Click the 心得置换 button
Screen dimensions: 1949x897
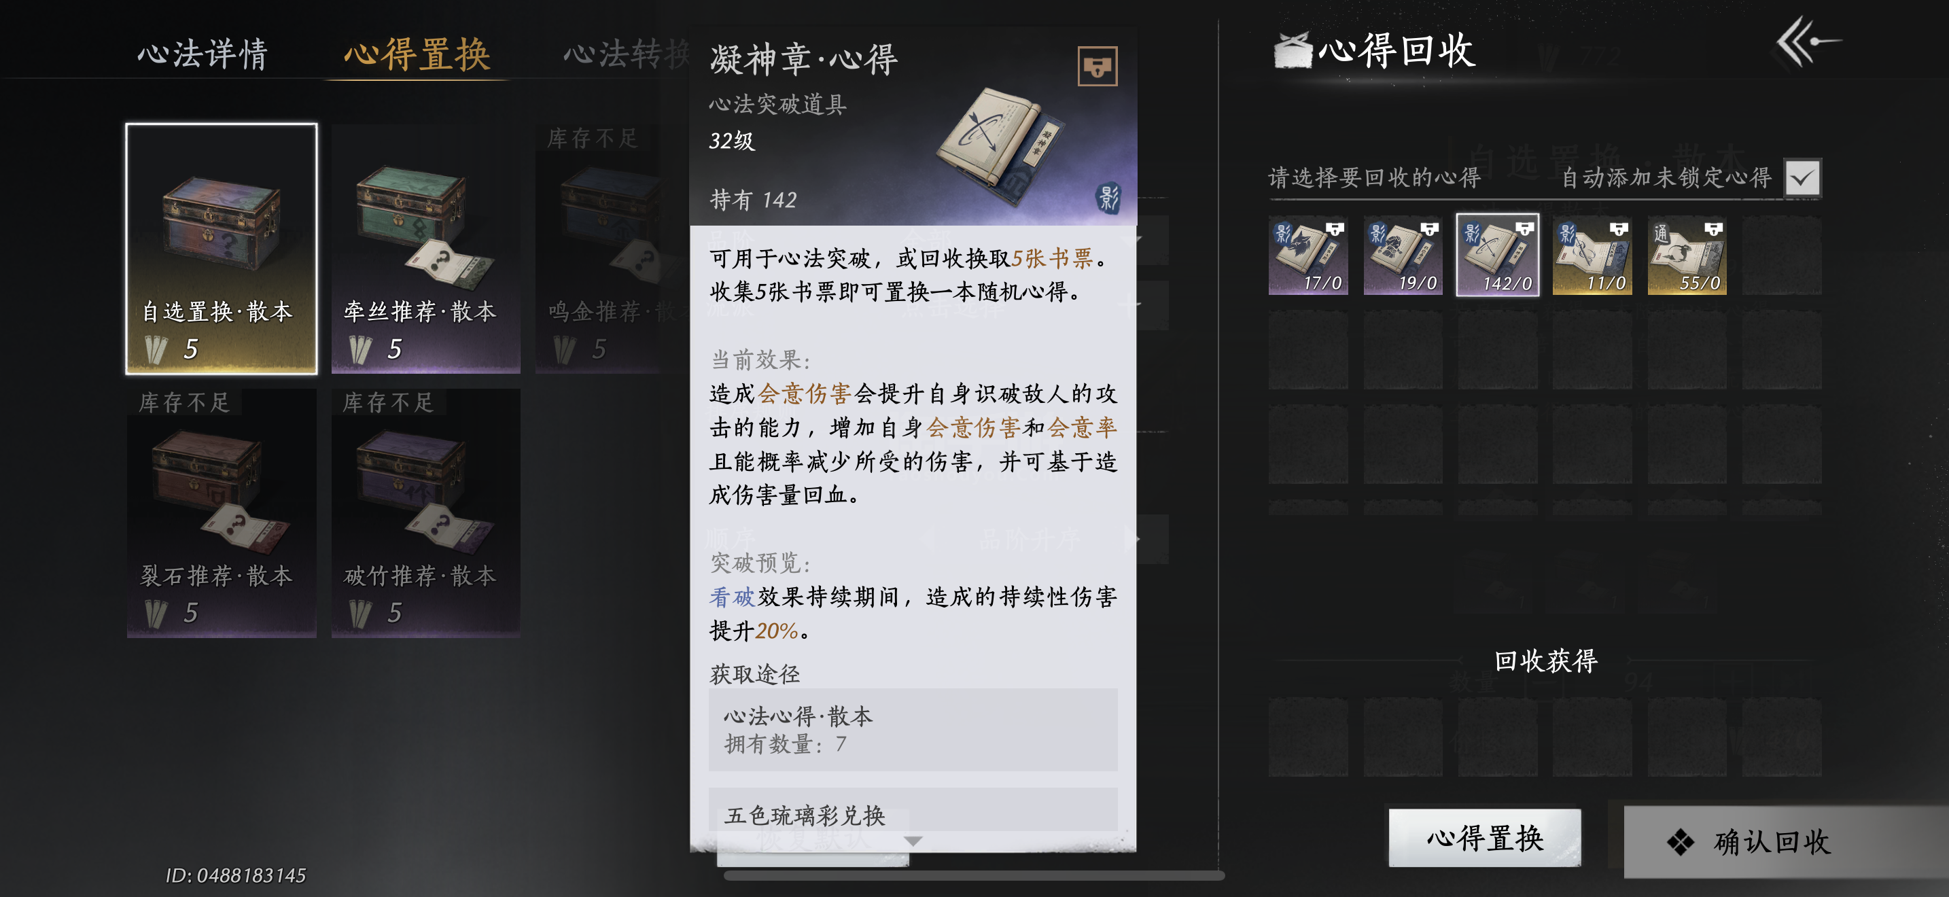point(1484,838)
